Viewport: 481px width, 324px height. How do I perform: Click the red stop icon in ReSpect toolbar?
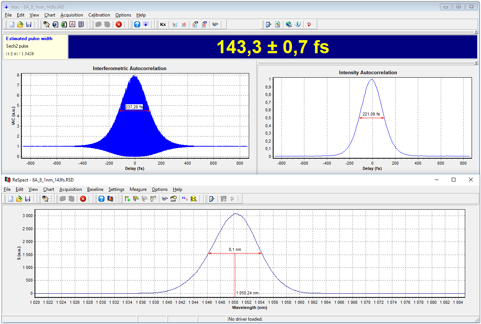click(83, 199)
